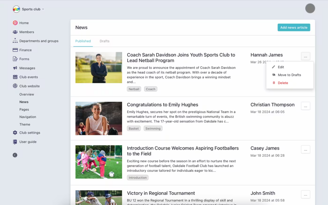Click the Club website globe icon
The height and width of the screenshot is (205, 328).
[15, 86]
